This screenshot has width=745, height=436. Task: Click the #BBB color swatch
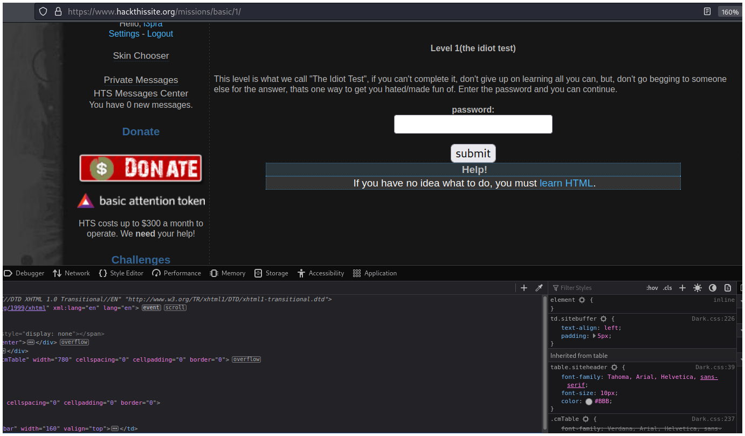(589, 402)
